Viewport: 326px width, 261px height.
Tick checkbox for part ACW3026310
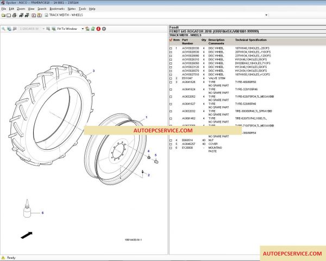pyautogui.click(x=171, y=60)
